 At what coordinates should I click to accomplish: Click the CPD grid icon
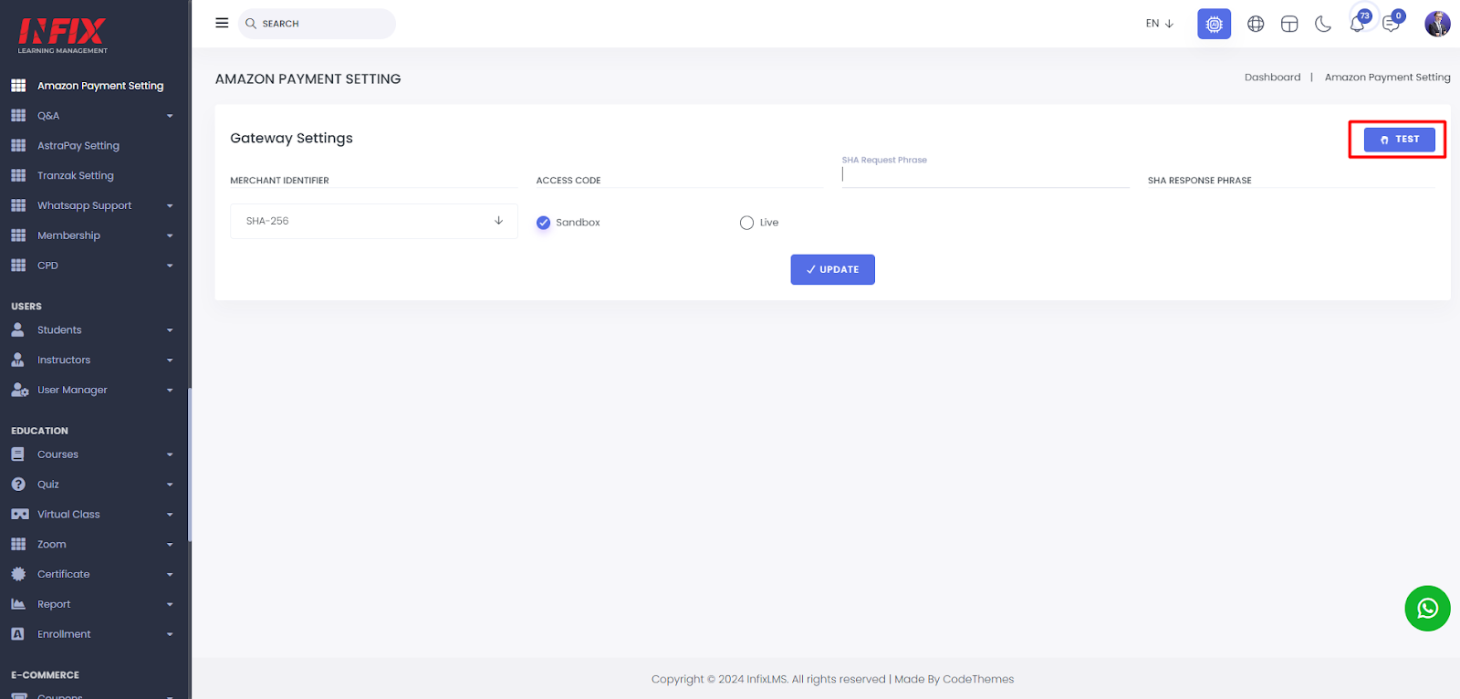(x=18, y=266)
